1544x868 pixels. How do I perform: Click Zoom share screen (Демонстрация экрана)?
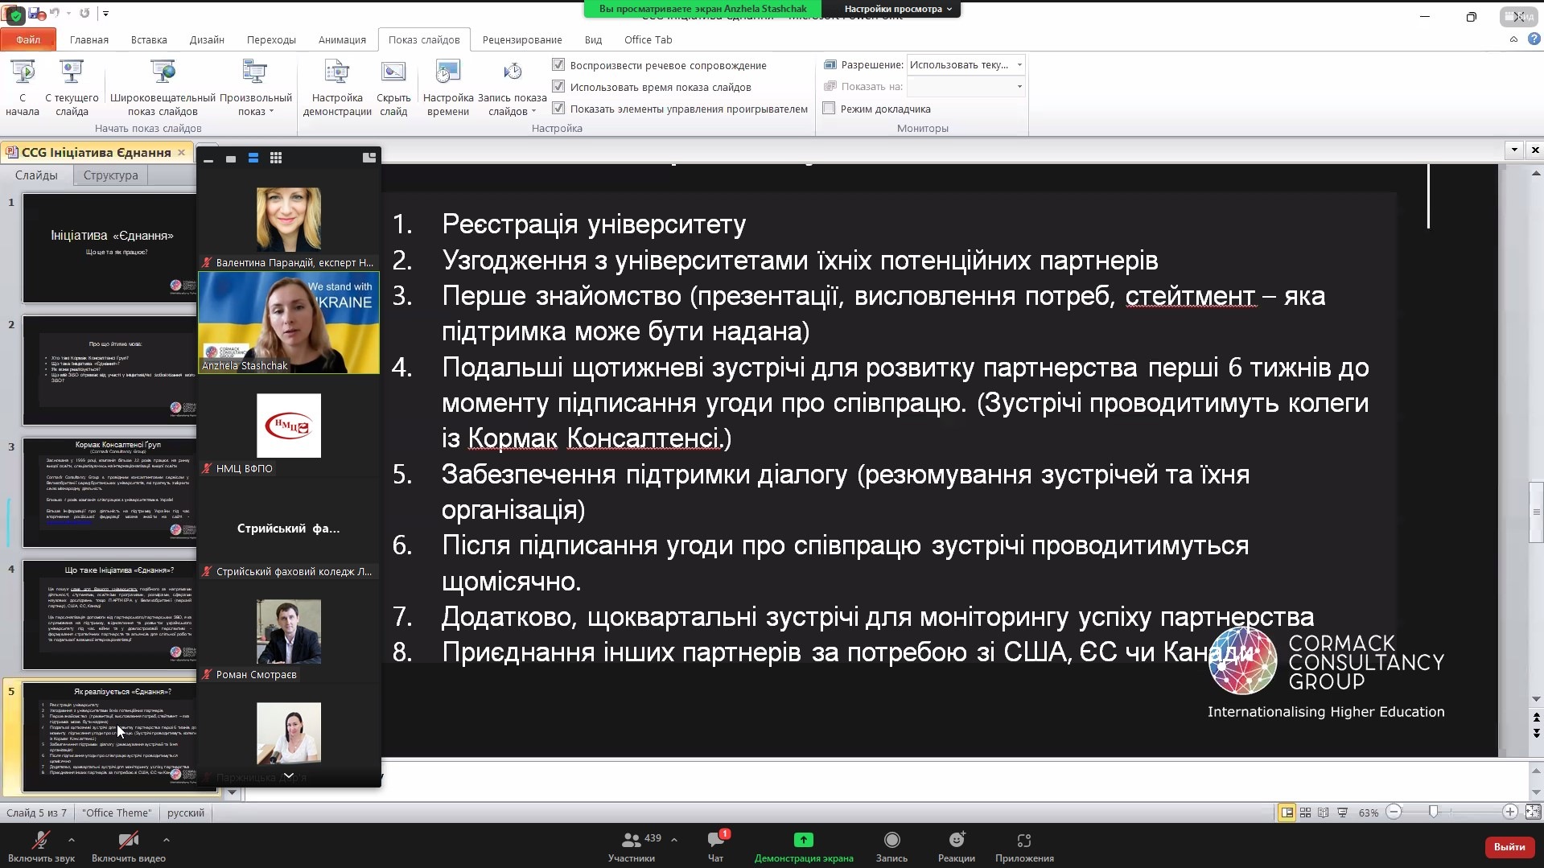(804, 846)
